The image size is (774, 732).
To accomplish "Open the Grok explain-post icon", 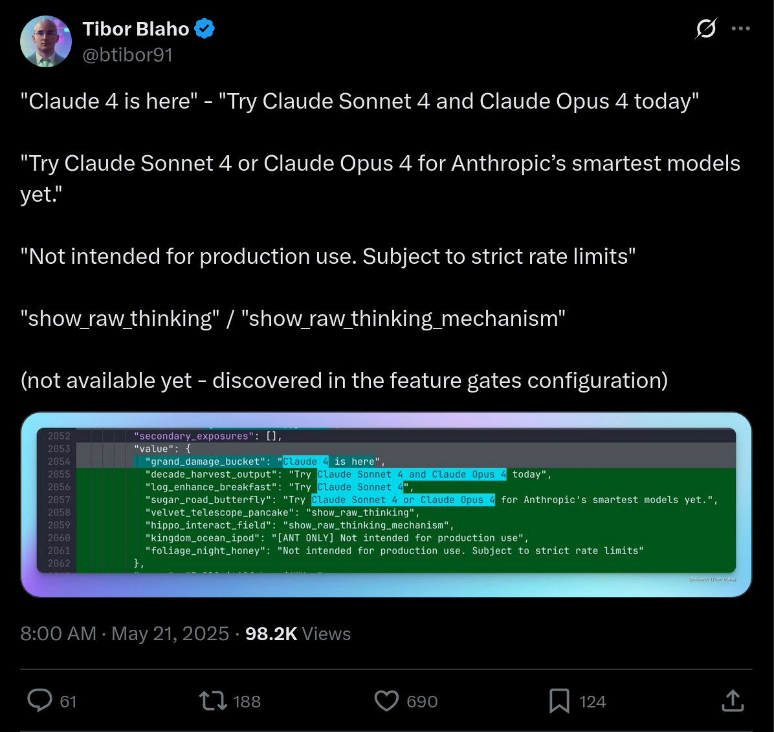I will [x=706, y=28].
